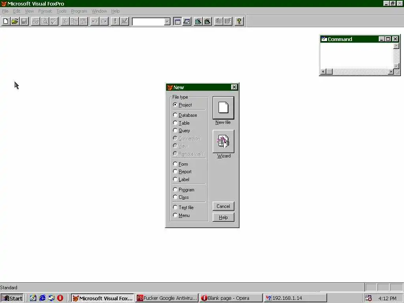Click the Redo toolbar icon
Viewport: 404px width, 303px height.
click(x=104, y=21)
